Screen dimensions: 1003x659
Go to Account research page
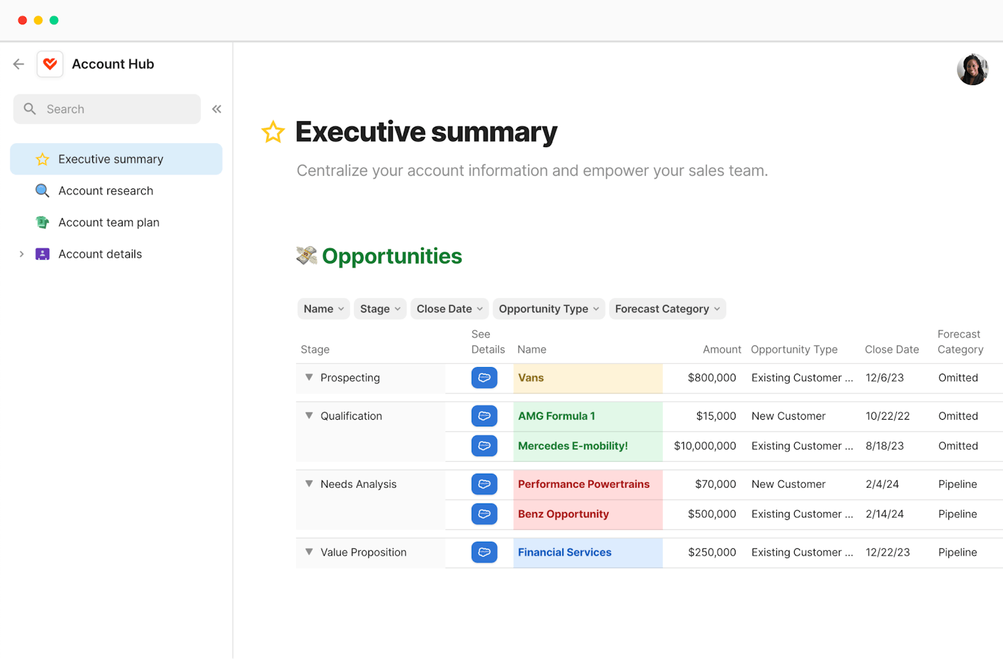tap(105, 191)
